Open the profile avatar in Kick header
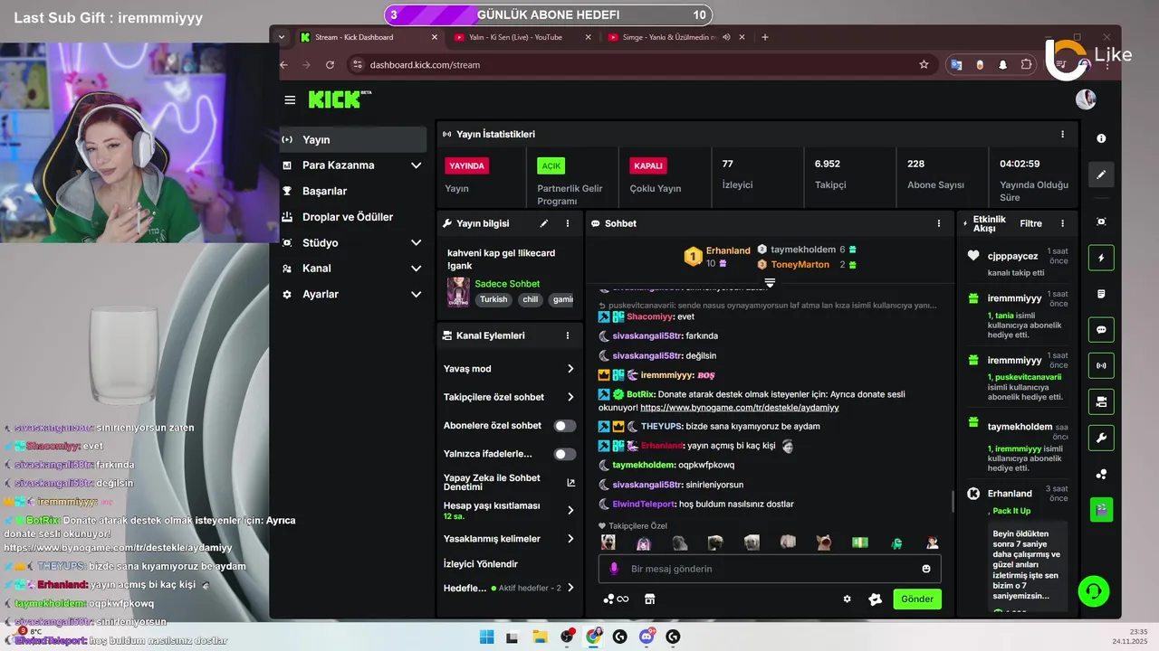This screenshot has height=651, width=1159. pyautogui.click(x=1086, y=99)
